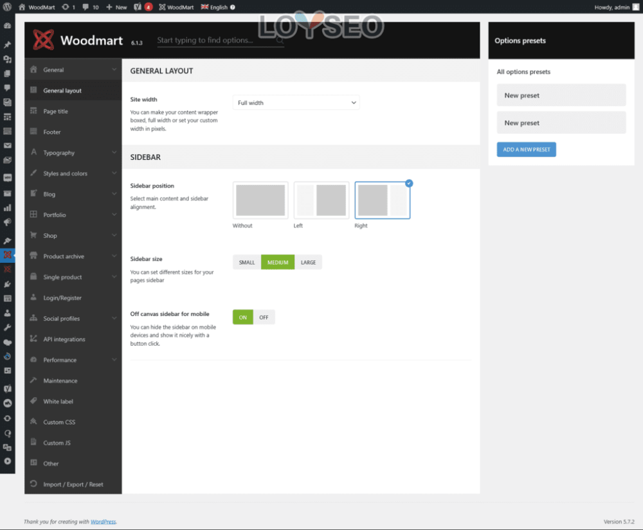Open the White label menu item

click(73, 402)
